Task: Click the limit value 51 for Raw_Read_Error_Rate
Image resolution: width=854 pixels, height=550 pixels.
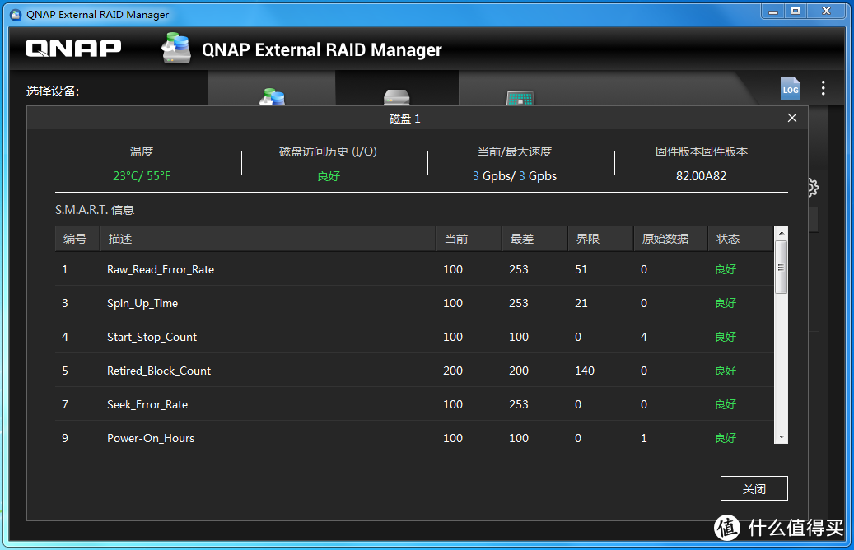Action: (x=581, y=269)
